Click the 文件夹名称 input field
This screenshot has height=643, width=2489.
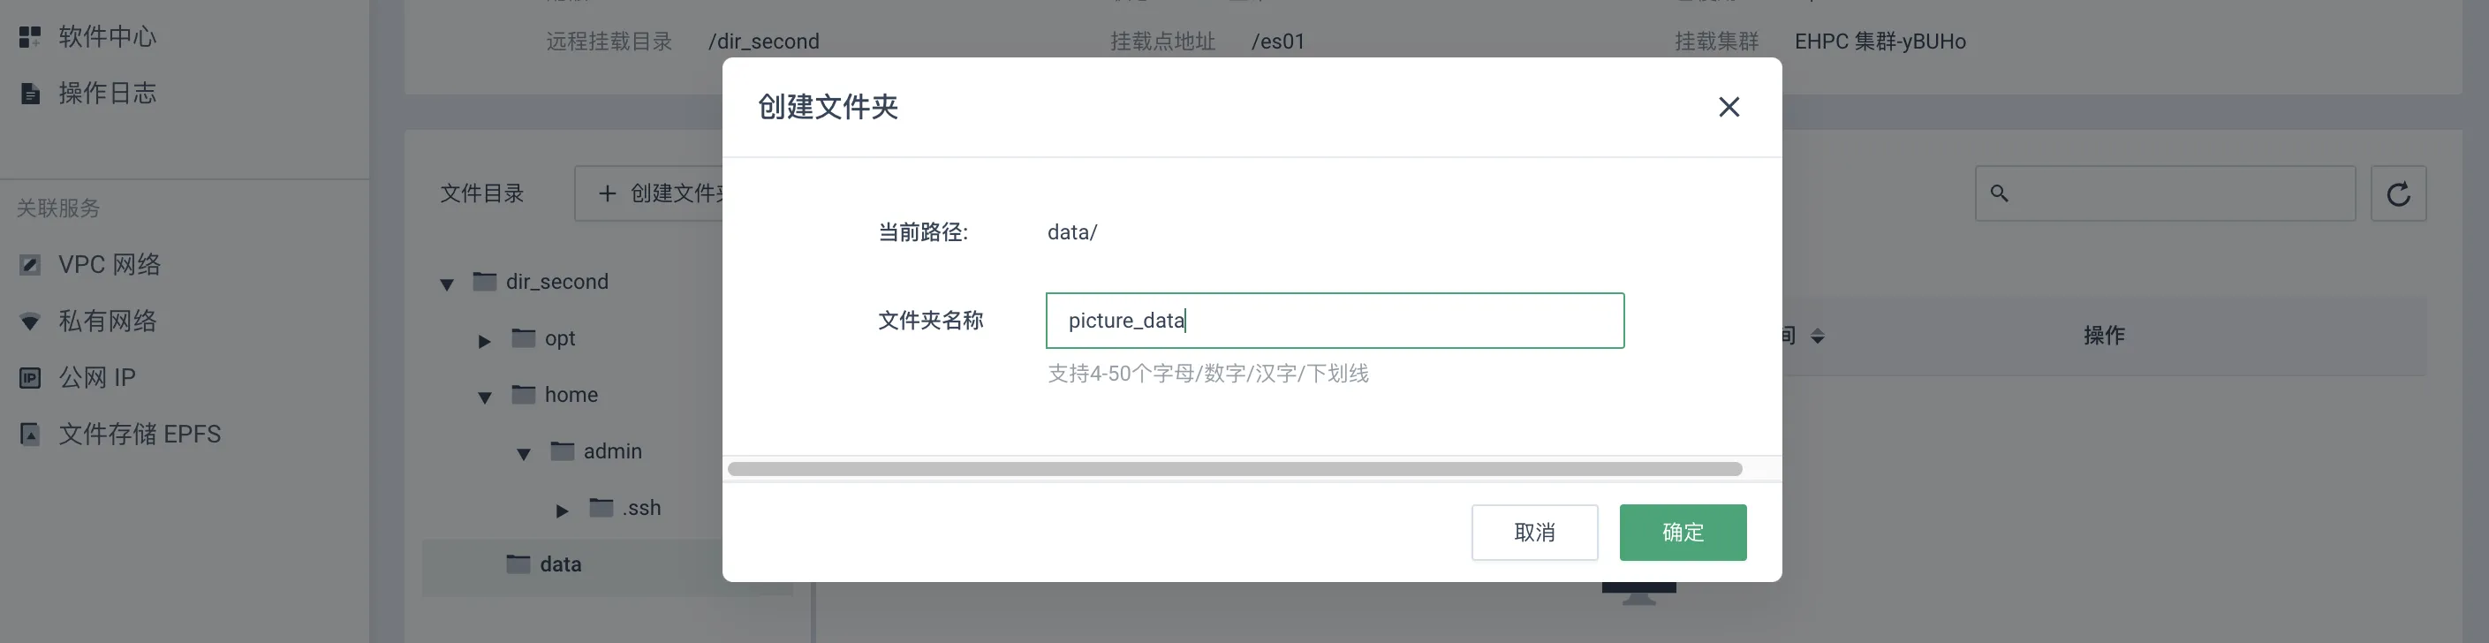[x=1335, y=320]
